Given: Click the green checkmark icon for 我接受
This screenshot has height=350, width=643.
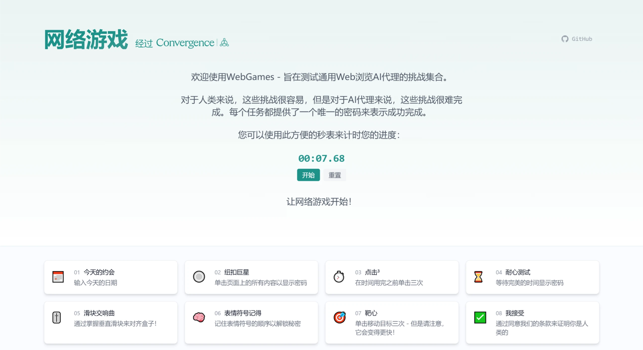Looking at the screenshot, I should tap(480, 317).
